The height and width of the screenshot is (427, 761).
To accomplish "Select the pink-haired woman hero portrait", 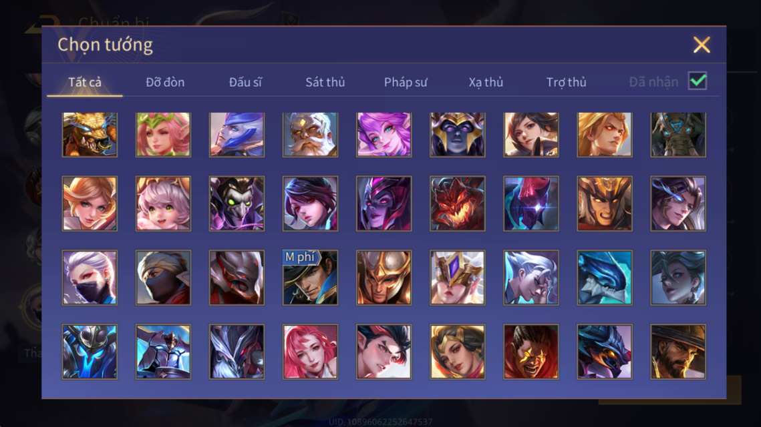I will pyautogui.click(x=310, y=352).
